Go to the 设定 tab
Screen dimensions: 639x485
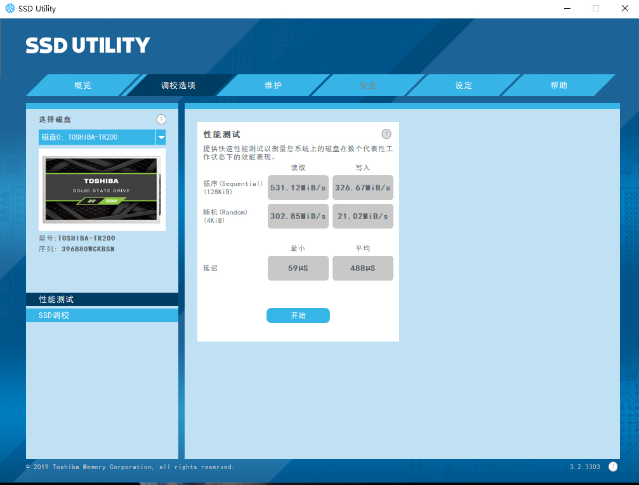coord(464,86)
